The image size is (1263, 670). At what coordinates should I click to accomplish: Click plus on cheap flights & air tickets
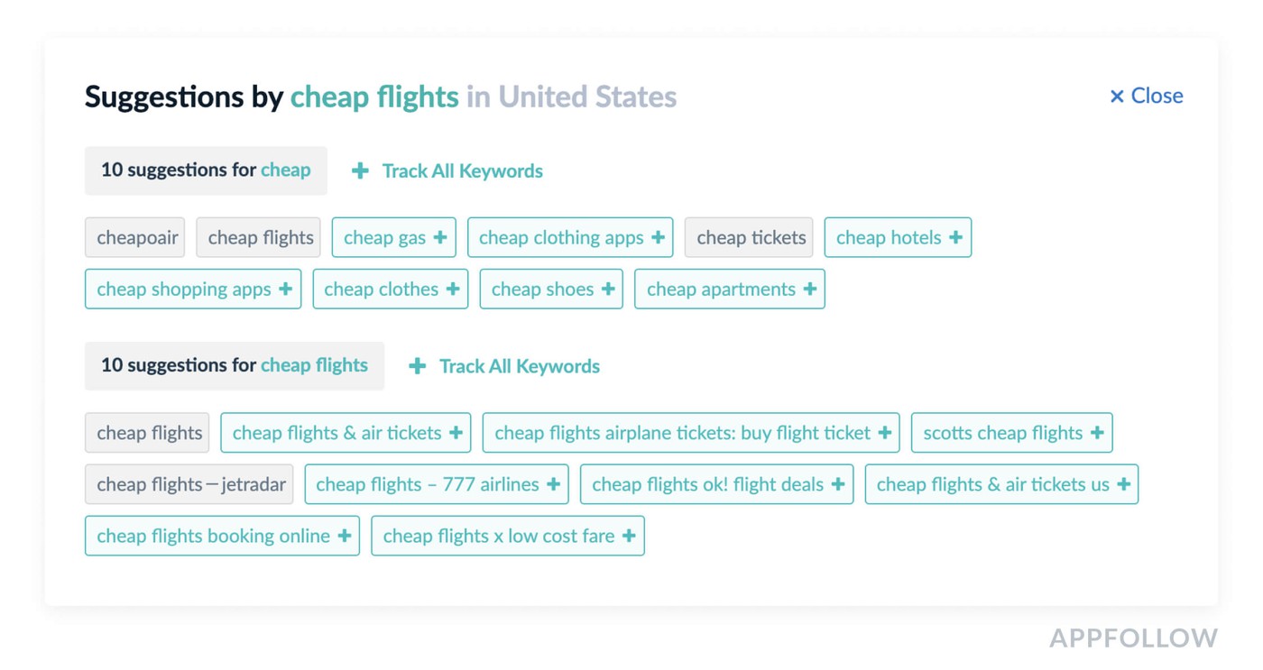(x=456, y=433)
